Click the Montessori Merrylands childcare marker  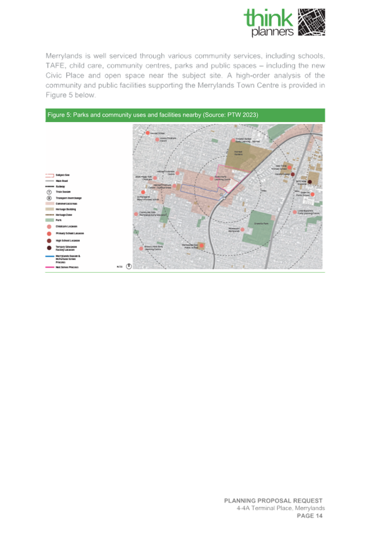(243, 230)
